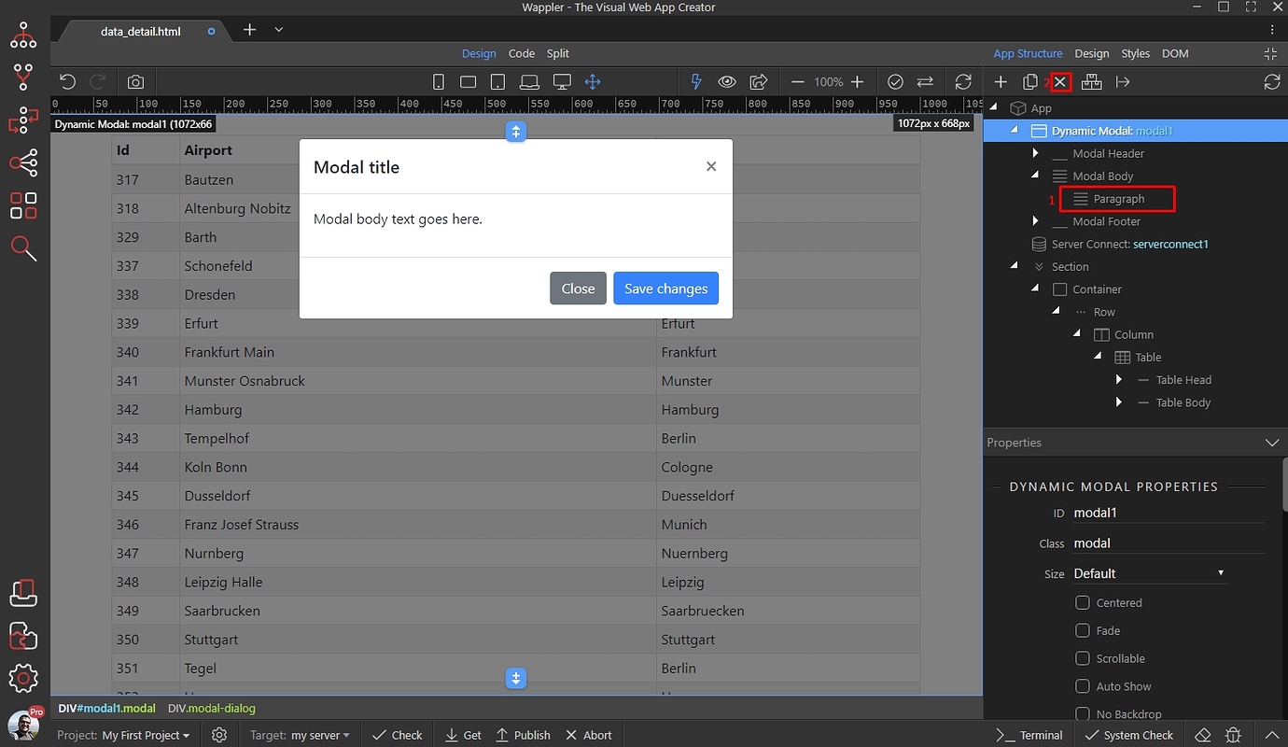Image resolution: width=1288 pixels, height=747 pixels.
Task: Collapse the Modal Body tree node
Action: 1034,176
